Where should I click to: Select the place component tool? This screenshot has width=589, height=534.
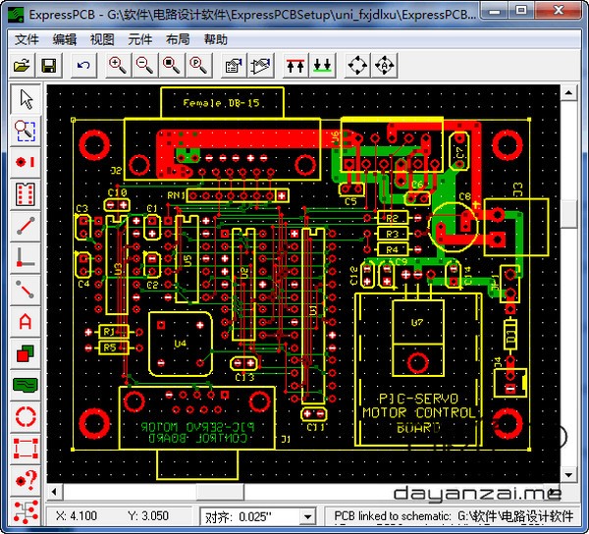pos(26,194)
